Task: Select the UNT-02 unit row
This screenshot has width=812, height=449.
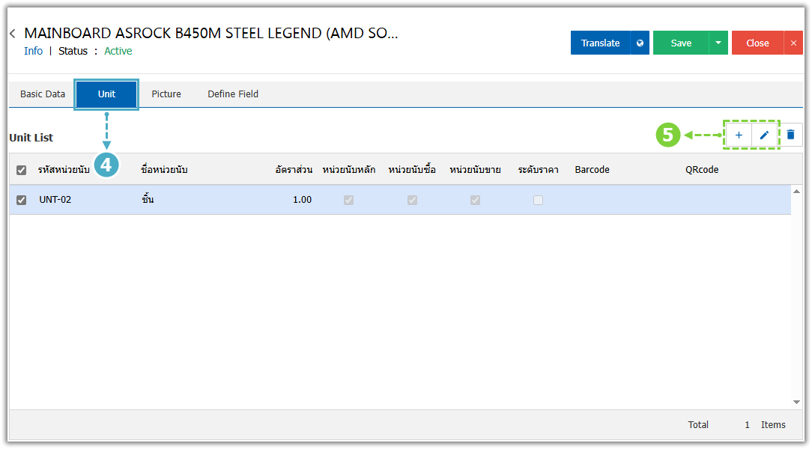Action: point(225,200)
